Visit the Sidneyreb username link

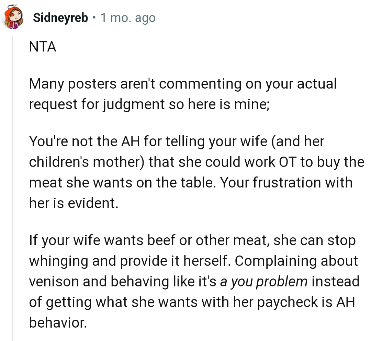tap(61, 18)
